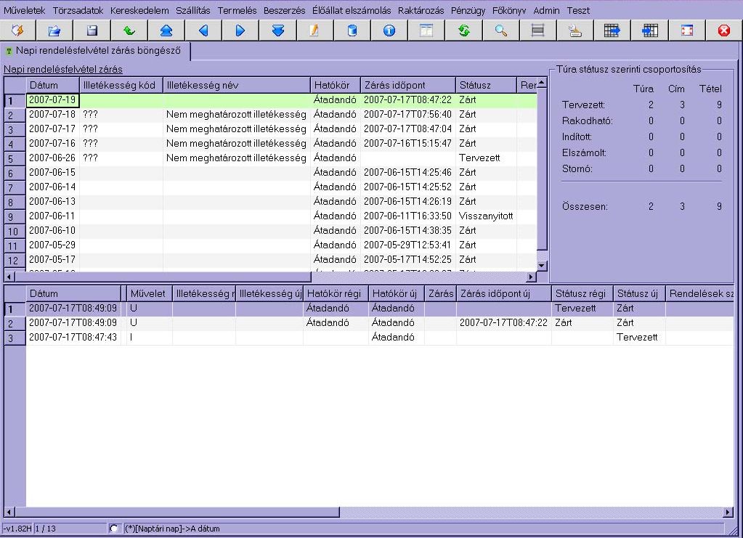Screen dimensions: 743x538
Task: Select the Napi rendelésfelvétel zárás böngésző tab
Action: pyautogui.click(x=97, y=51)
